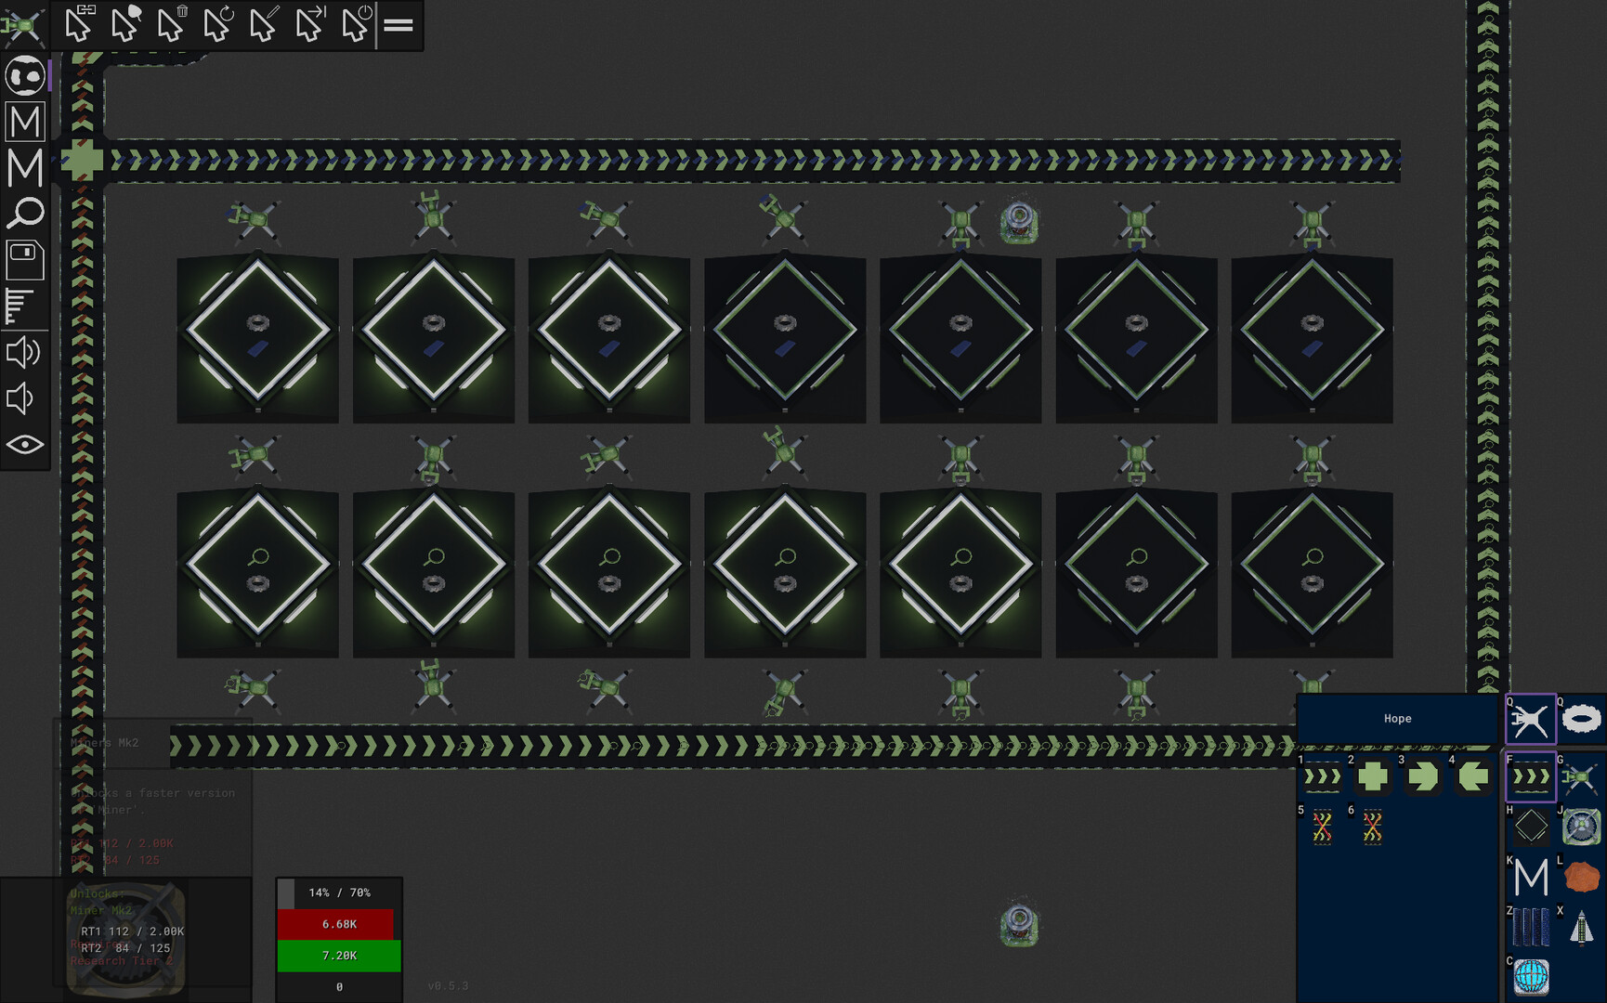The image size is (1607, 1003).
Task: Click the red 6.68K resource bar
Action: pyautogui.click(x=339, y=924)
